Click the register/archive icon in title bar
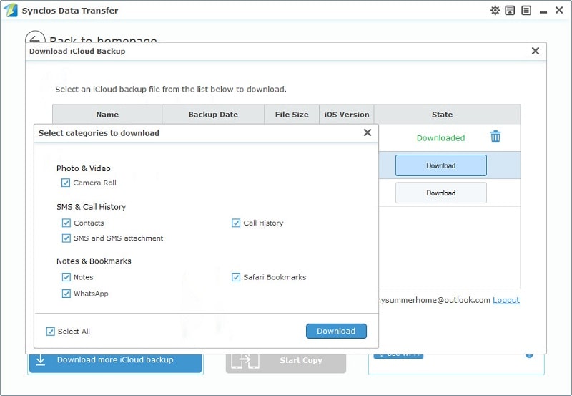Screen dimensions: 572x396 tap(510, 10)
